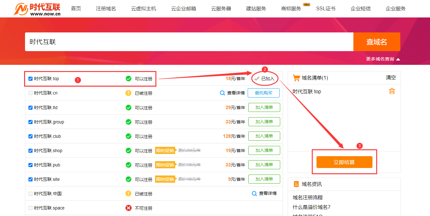This screenshot has width=430, height=216.
Task: Click the 查域名 search button
Action: pyautogui.click(x=377, y=42)
